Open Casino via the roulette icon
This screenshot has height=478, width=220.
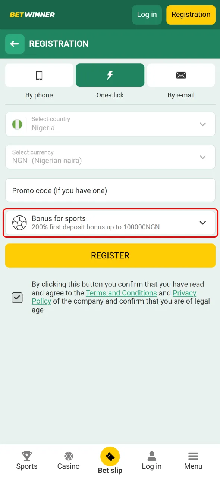(68, 456)
